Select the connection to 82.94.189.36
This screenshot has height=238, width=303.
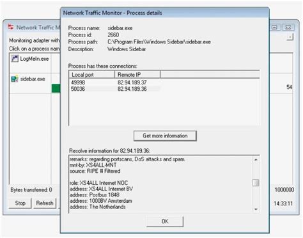coord(115,89)
